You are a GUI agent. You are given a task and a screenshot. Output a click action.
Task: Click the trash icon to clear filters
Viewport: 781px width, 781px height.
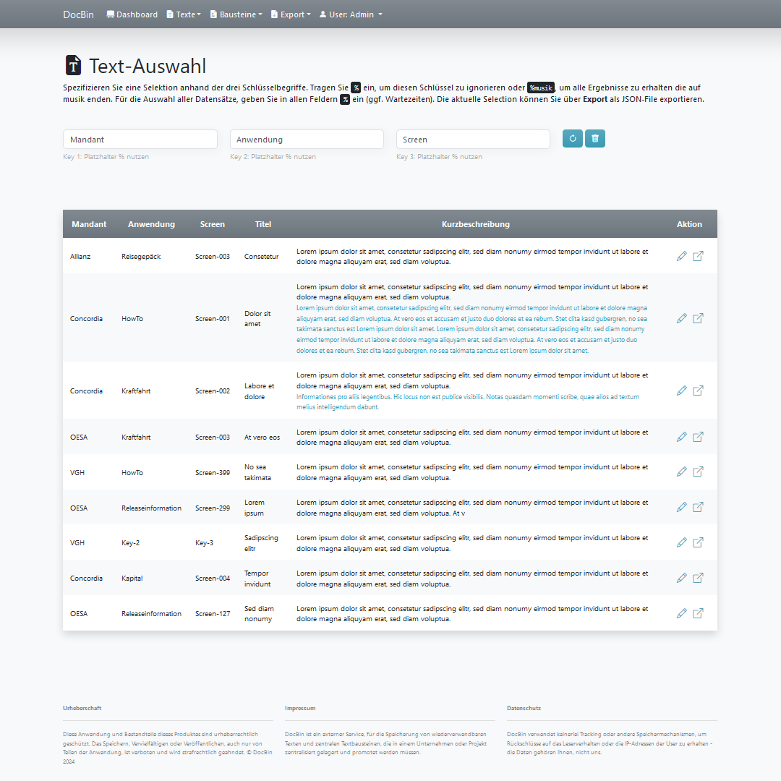pyautogui.click(x=595, y=139)
